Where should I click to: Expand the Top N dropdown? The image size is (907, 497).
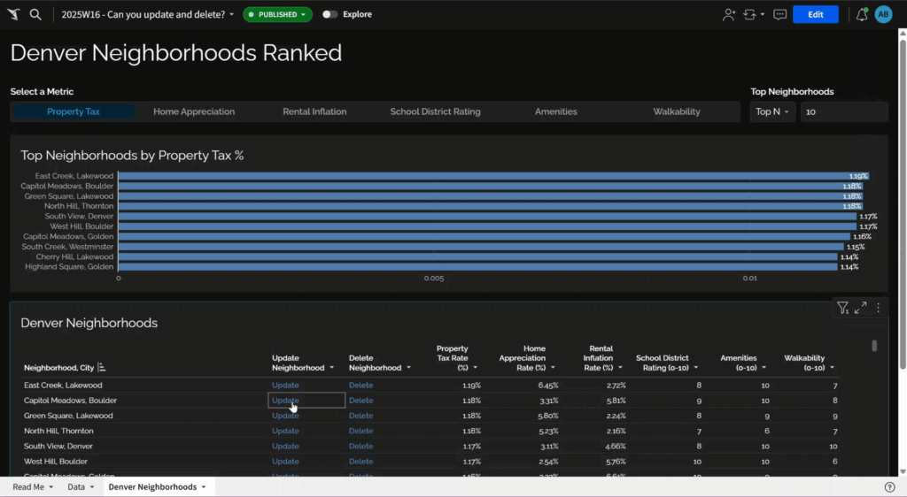tap(773, 111)
